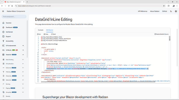Viewport: 179px width, 100px height.
Task: Click the Paging icon
Action: (x=4, y=88)
